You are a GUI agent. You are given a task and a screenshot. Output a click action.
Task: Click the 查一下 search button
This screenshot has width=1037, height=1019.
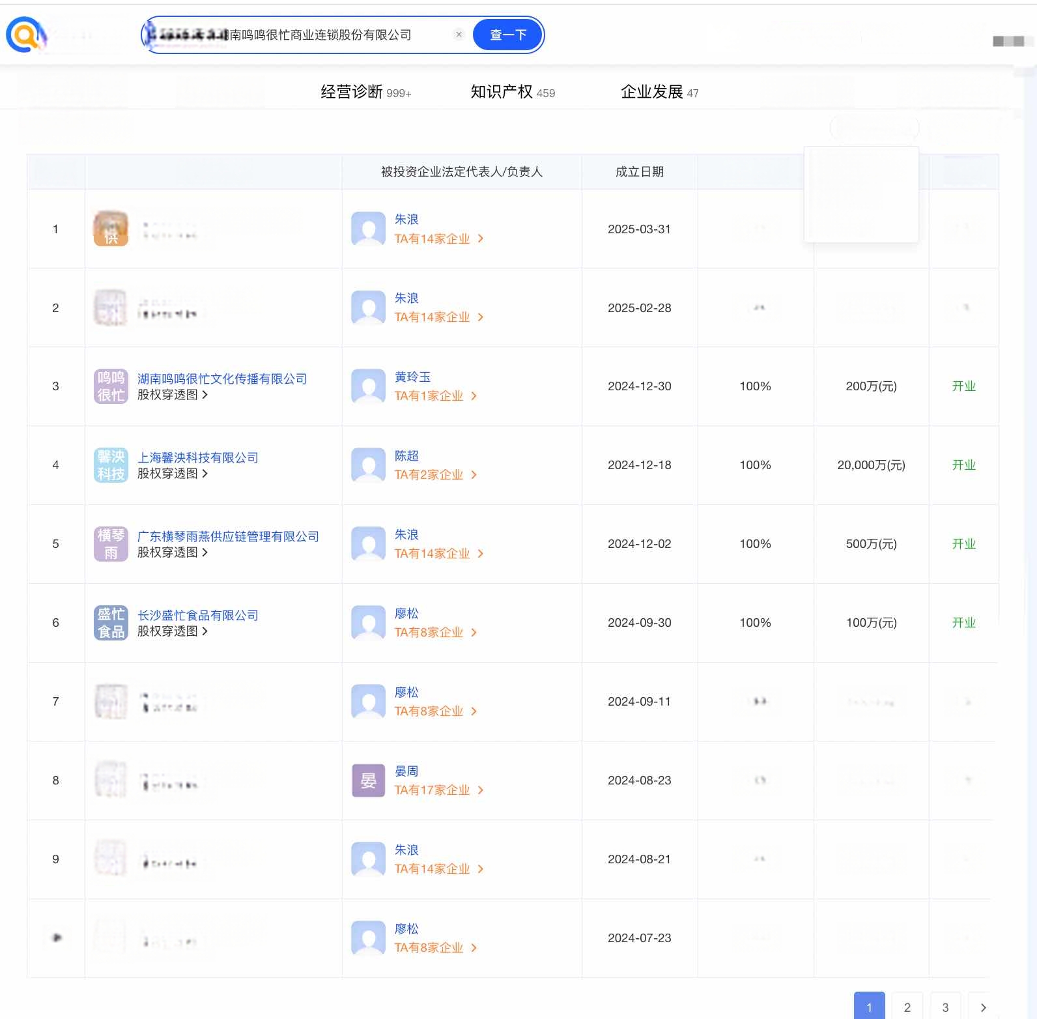coord(508,35)
